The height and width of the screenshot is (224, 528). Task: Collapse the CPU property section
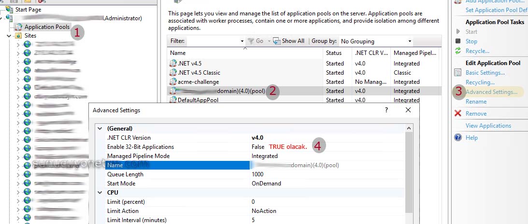point(100,192)
